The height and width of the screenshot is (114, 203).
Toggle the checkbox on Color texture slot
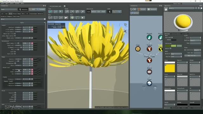pyautogui.click(x=165, y=65)
